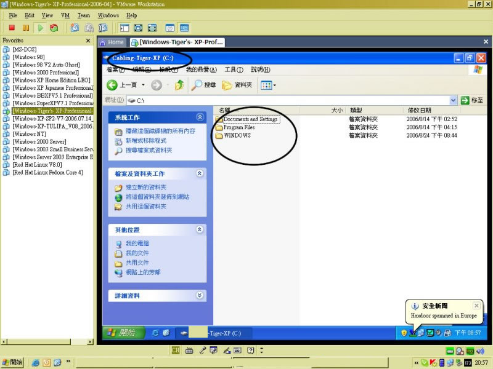Click the Internet Explorer icon in guest quick launch
Screen dimensions: 493x369
coord(155,333)
